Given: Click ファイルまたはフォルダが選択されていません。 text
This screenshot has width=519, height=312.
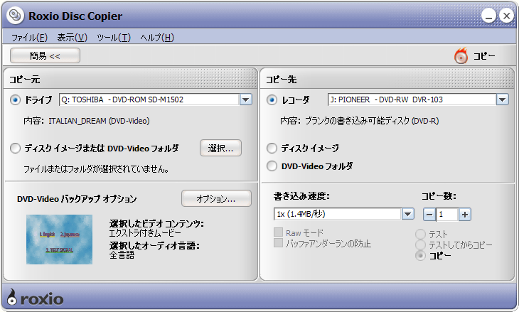Looking at the screenshot, I should coord(96,169).
